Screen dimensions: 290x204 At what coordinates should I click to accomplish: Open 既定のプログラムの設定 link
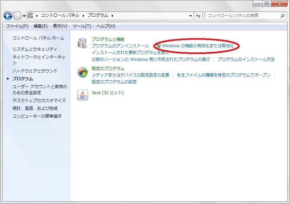pyautogui.click(x=114, y=82)
